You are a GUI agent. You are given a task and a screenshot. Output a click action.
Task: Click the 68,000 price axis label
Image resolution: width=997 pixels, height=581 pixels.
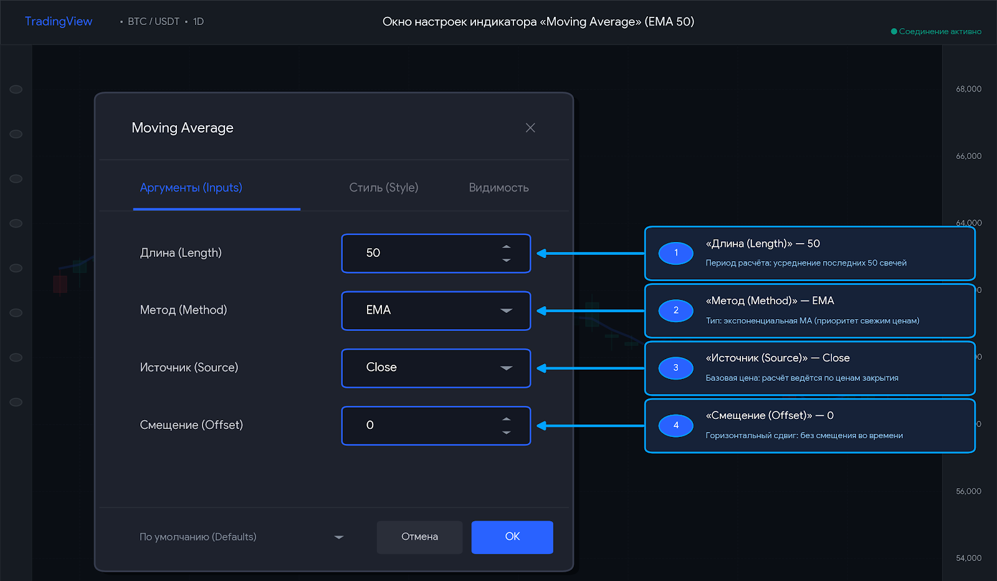[x=968, y=89]
